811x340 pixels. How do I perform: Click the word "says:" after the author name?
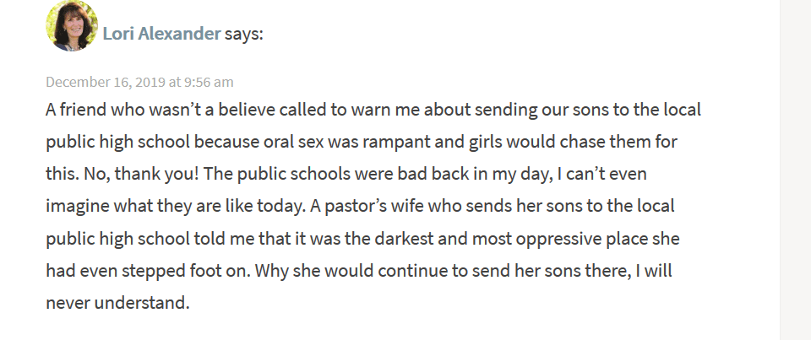pos(243,34)
